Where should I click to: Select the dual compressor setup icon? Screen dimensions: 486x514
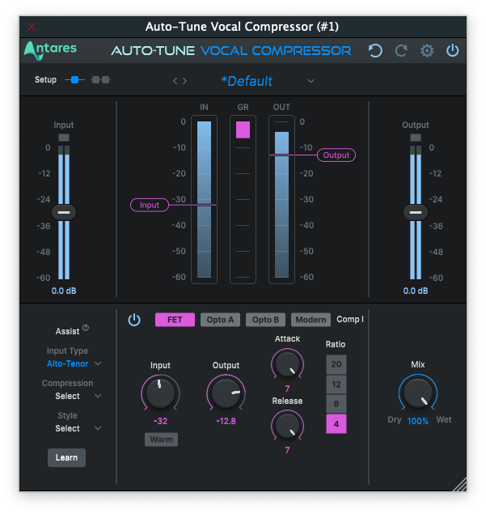(x=100, y=79)
